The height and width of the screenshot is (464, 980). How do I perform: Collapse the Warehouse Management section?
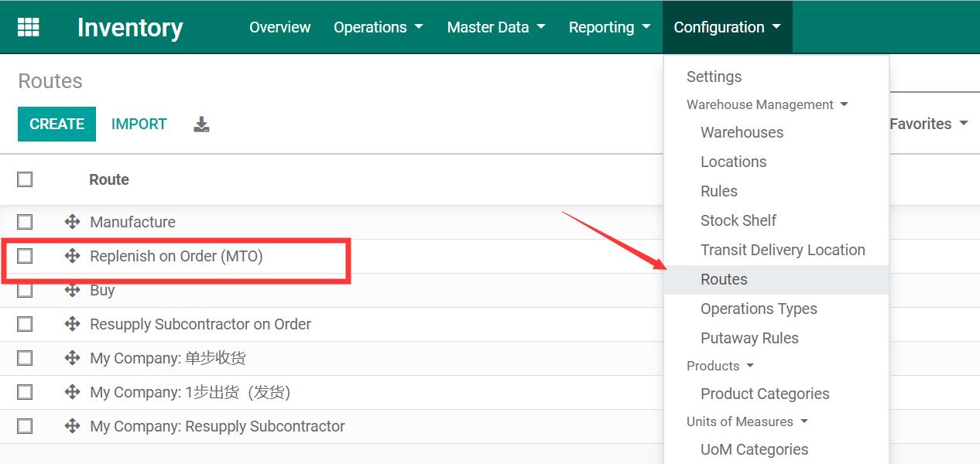pos(767,104)
